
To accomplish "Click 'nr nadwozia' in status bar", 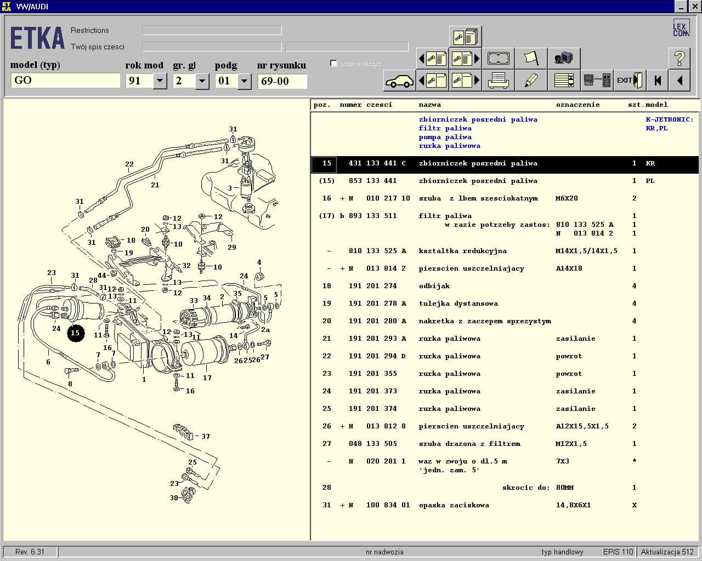I will [x=384, y=552].
